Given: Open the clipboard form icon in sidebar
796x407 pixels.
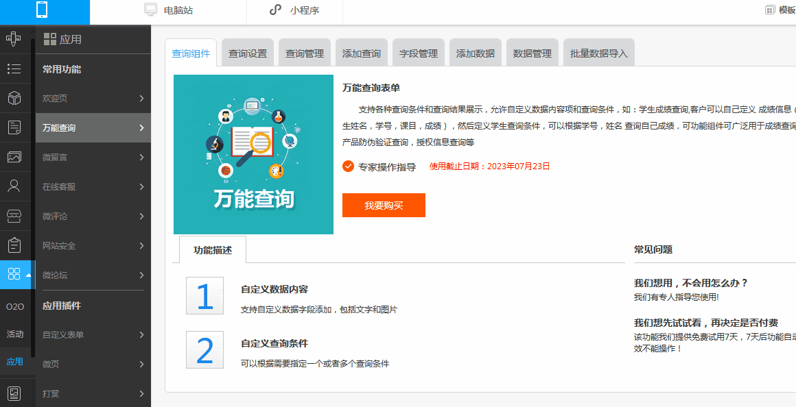Looking at the screenshot, I should (x=14, y=245).
